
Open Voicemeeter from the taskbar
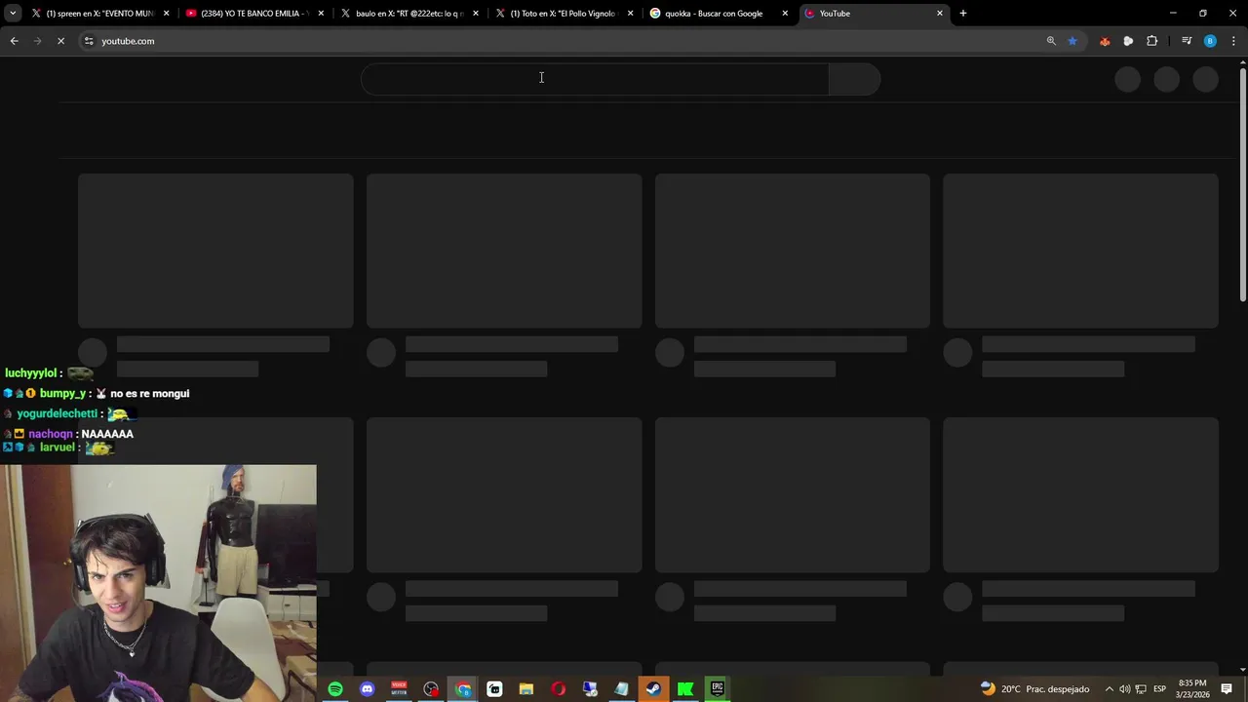pyautogui.click(x=399, y=689)
